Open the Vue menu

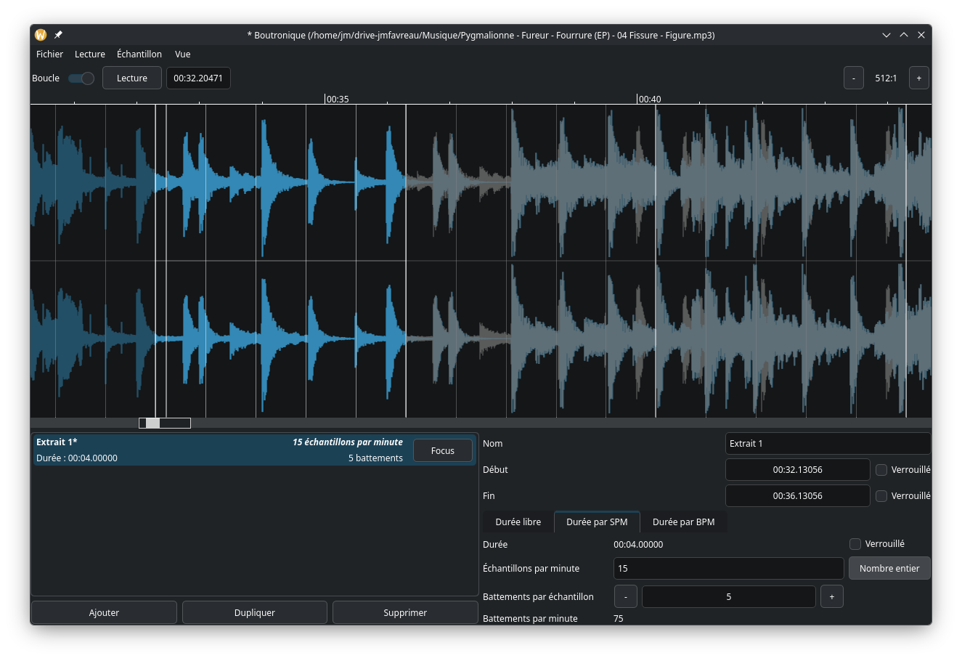click(x=182, y=54)
